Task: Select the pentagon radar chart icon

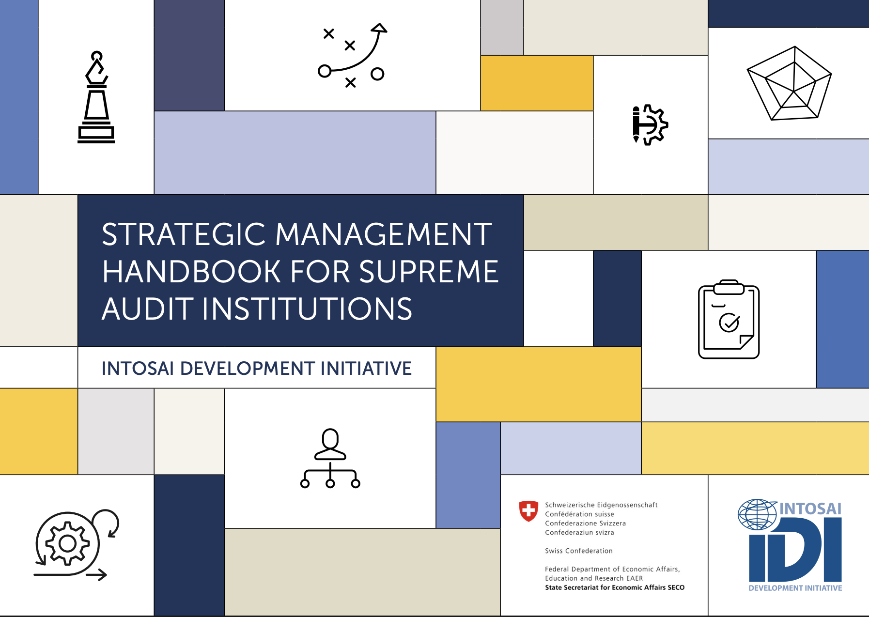Action: point(789,84)
